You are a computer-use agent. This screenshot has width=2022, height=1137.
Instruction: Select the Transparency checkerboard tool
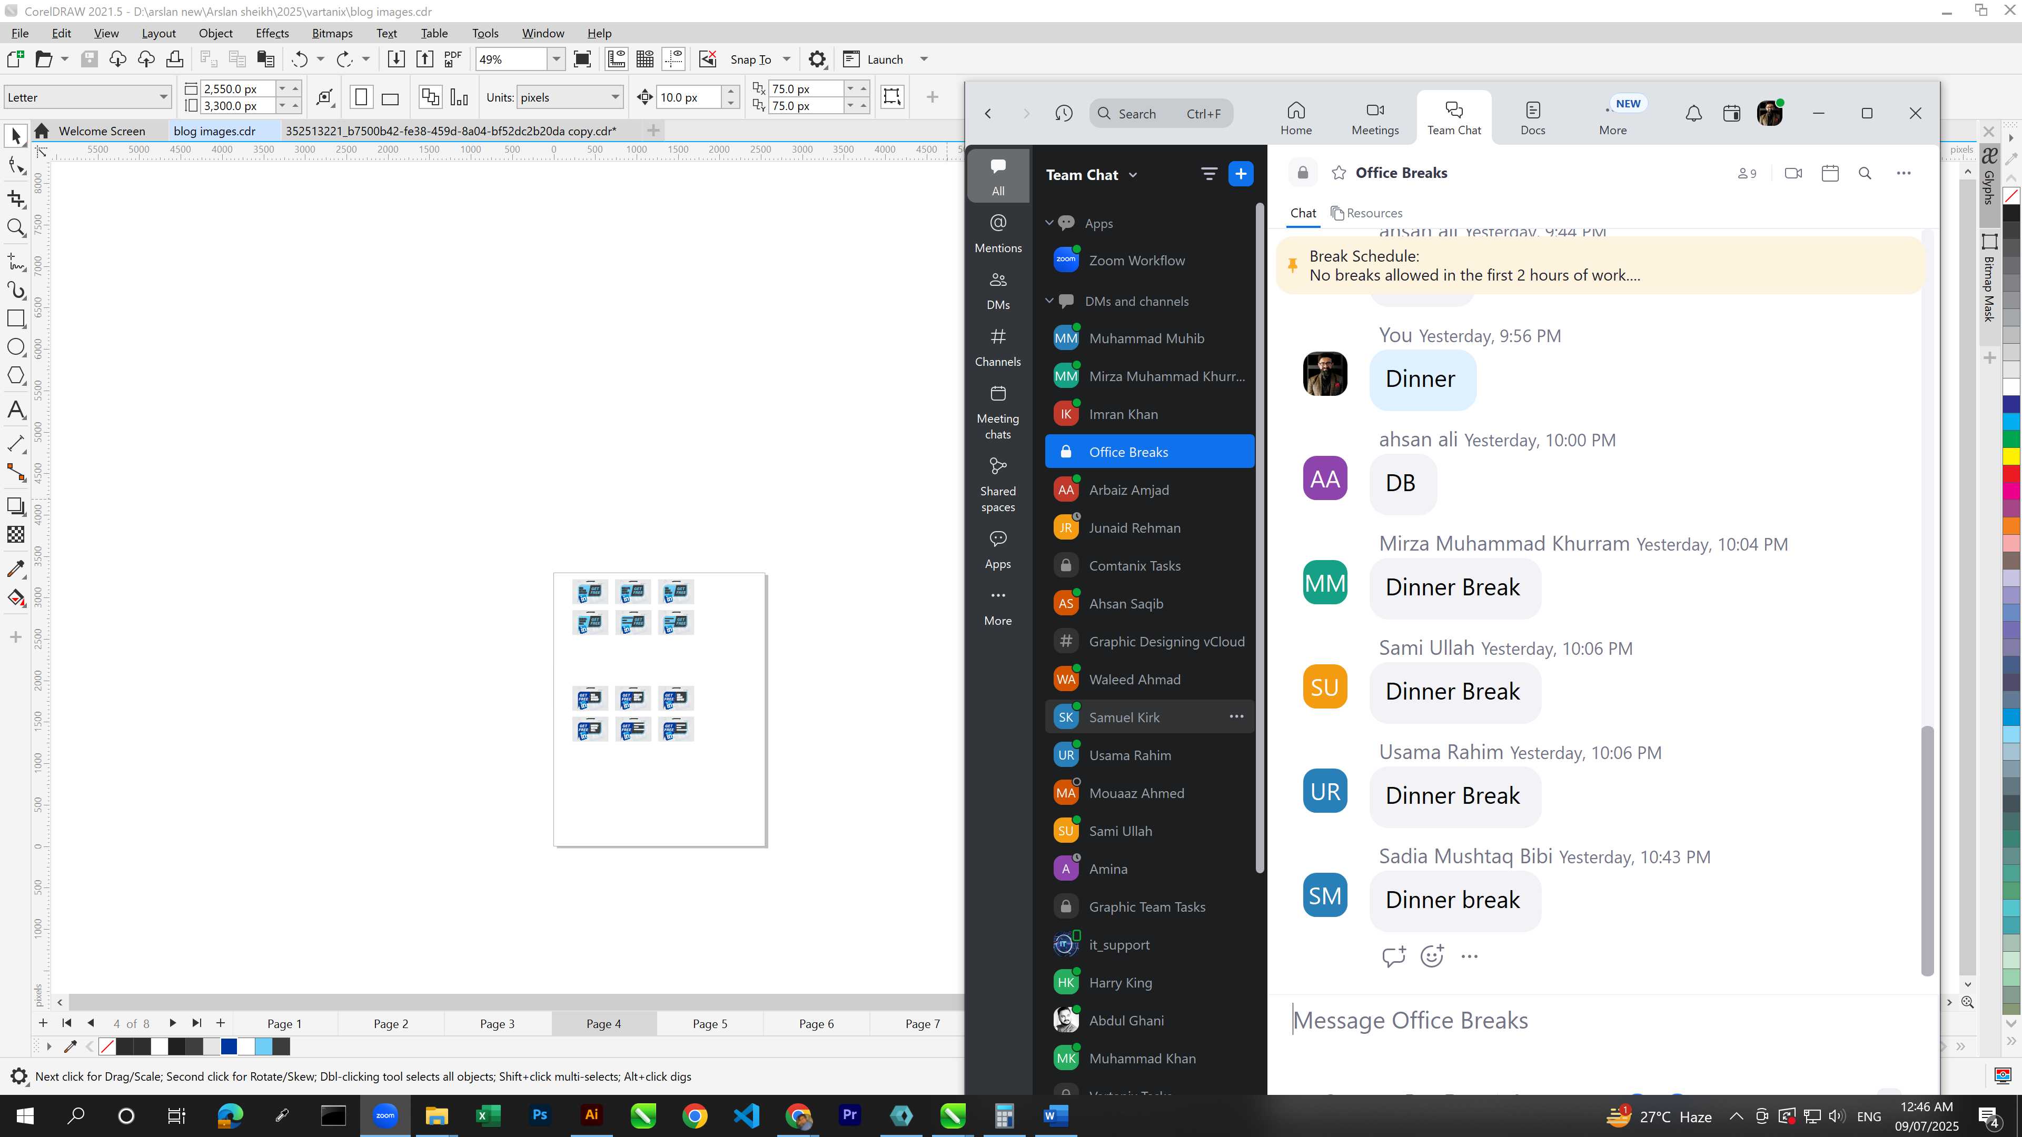pos(16,535)
